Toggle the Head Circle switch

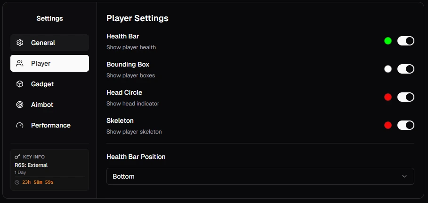(x=405, y=97)
